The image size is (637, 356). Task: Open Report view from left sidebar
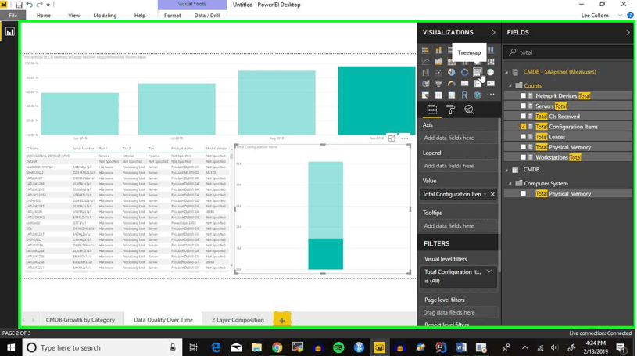9,32
